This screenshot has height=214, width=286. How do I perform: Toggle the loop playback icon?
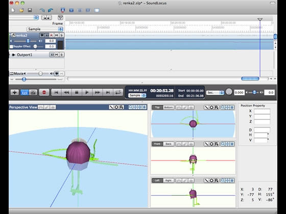(x=118, y=92)
